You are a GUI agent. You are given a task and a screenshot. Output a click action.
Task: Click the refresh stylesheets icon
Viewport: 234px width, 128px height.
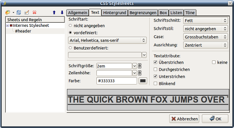tap(19, 12)
